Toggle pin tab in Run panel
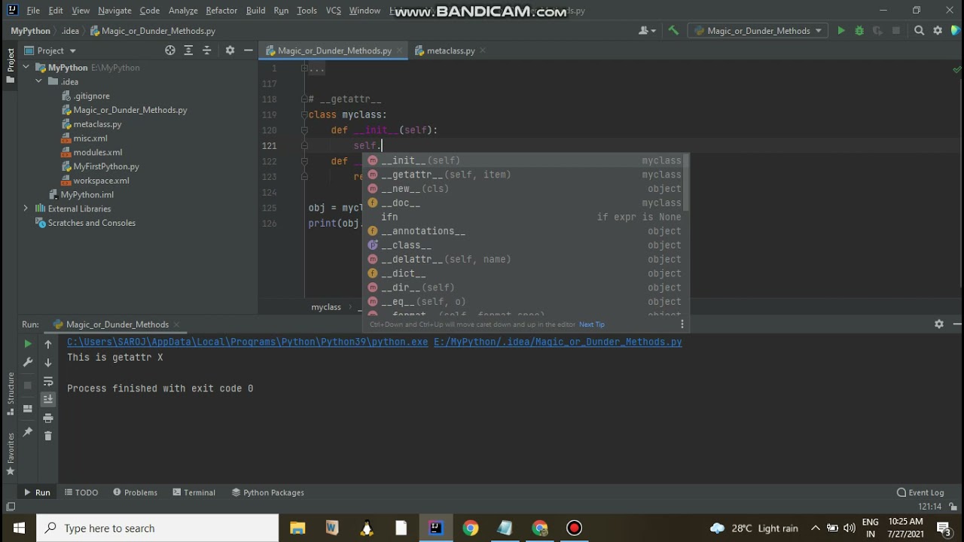Screen dimensions: 964x542 click(28, 432)
